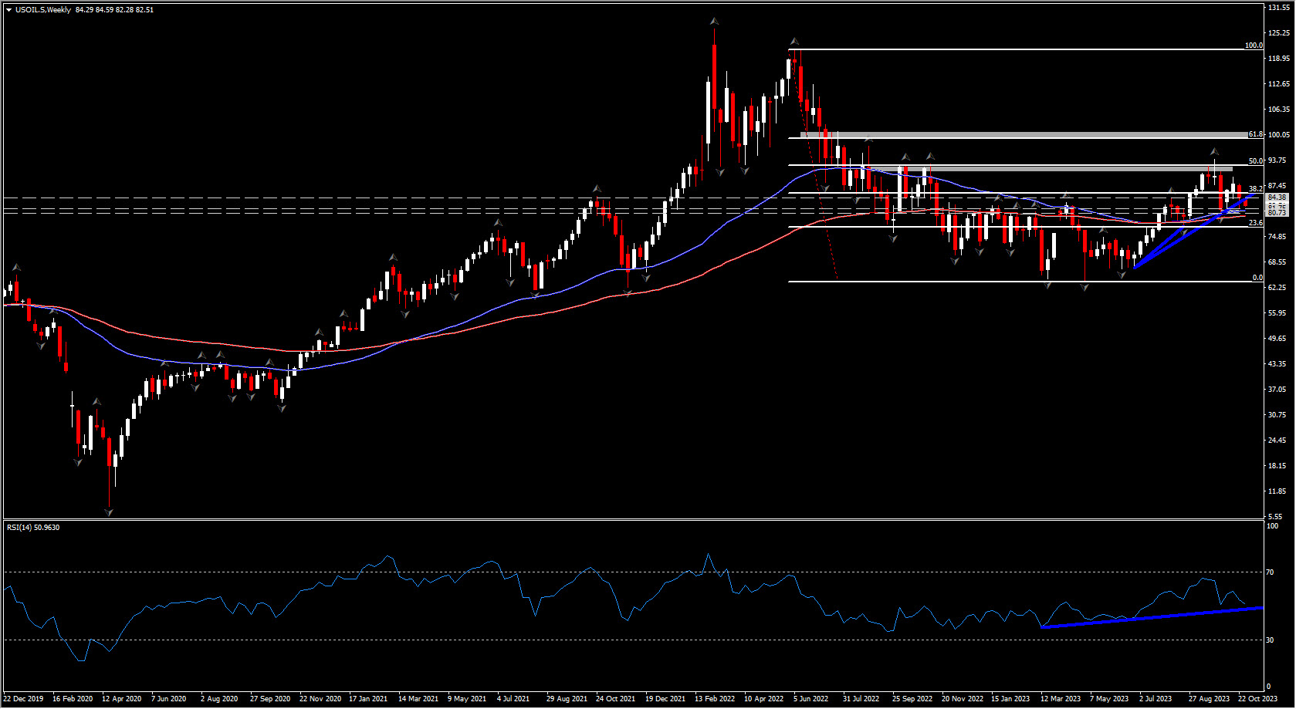Viewport: 1296px width, 709px height.
Task: Click the Fibonacci 23.6 level label
Action: [x=1255, y=223]
